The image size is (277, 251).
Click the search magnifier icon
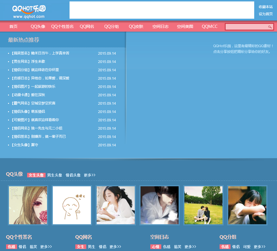point(270,27)
